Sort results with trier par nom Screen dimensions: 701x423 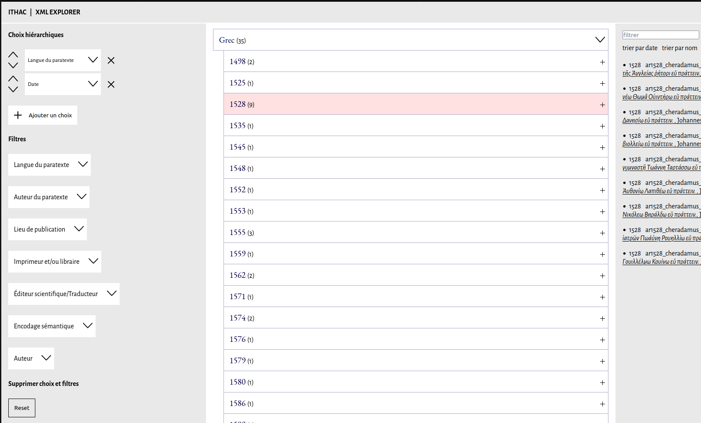pyautogui.click(x=679, y=48)
